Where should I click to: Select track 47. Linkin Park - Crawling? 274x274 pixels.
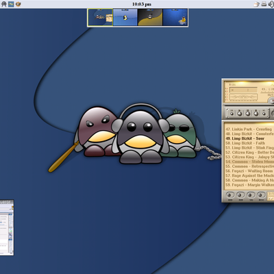click(249, 129)
